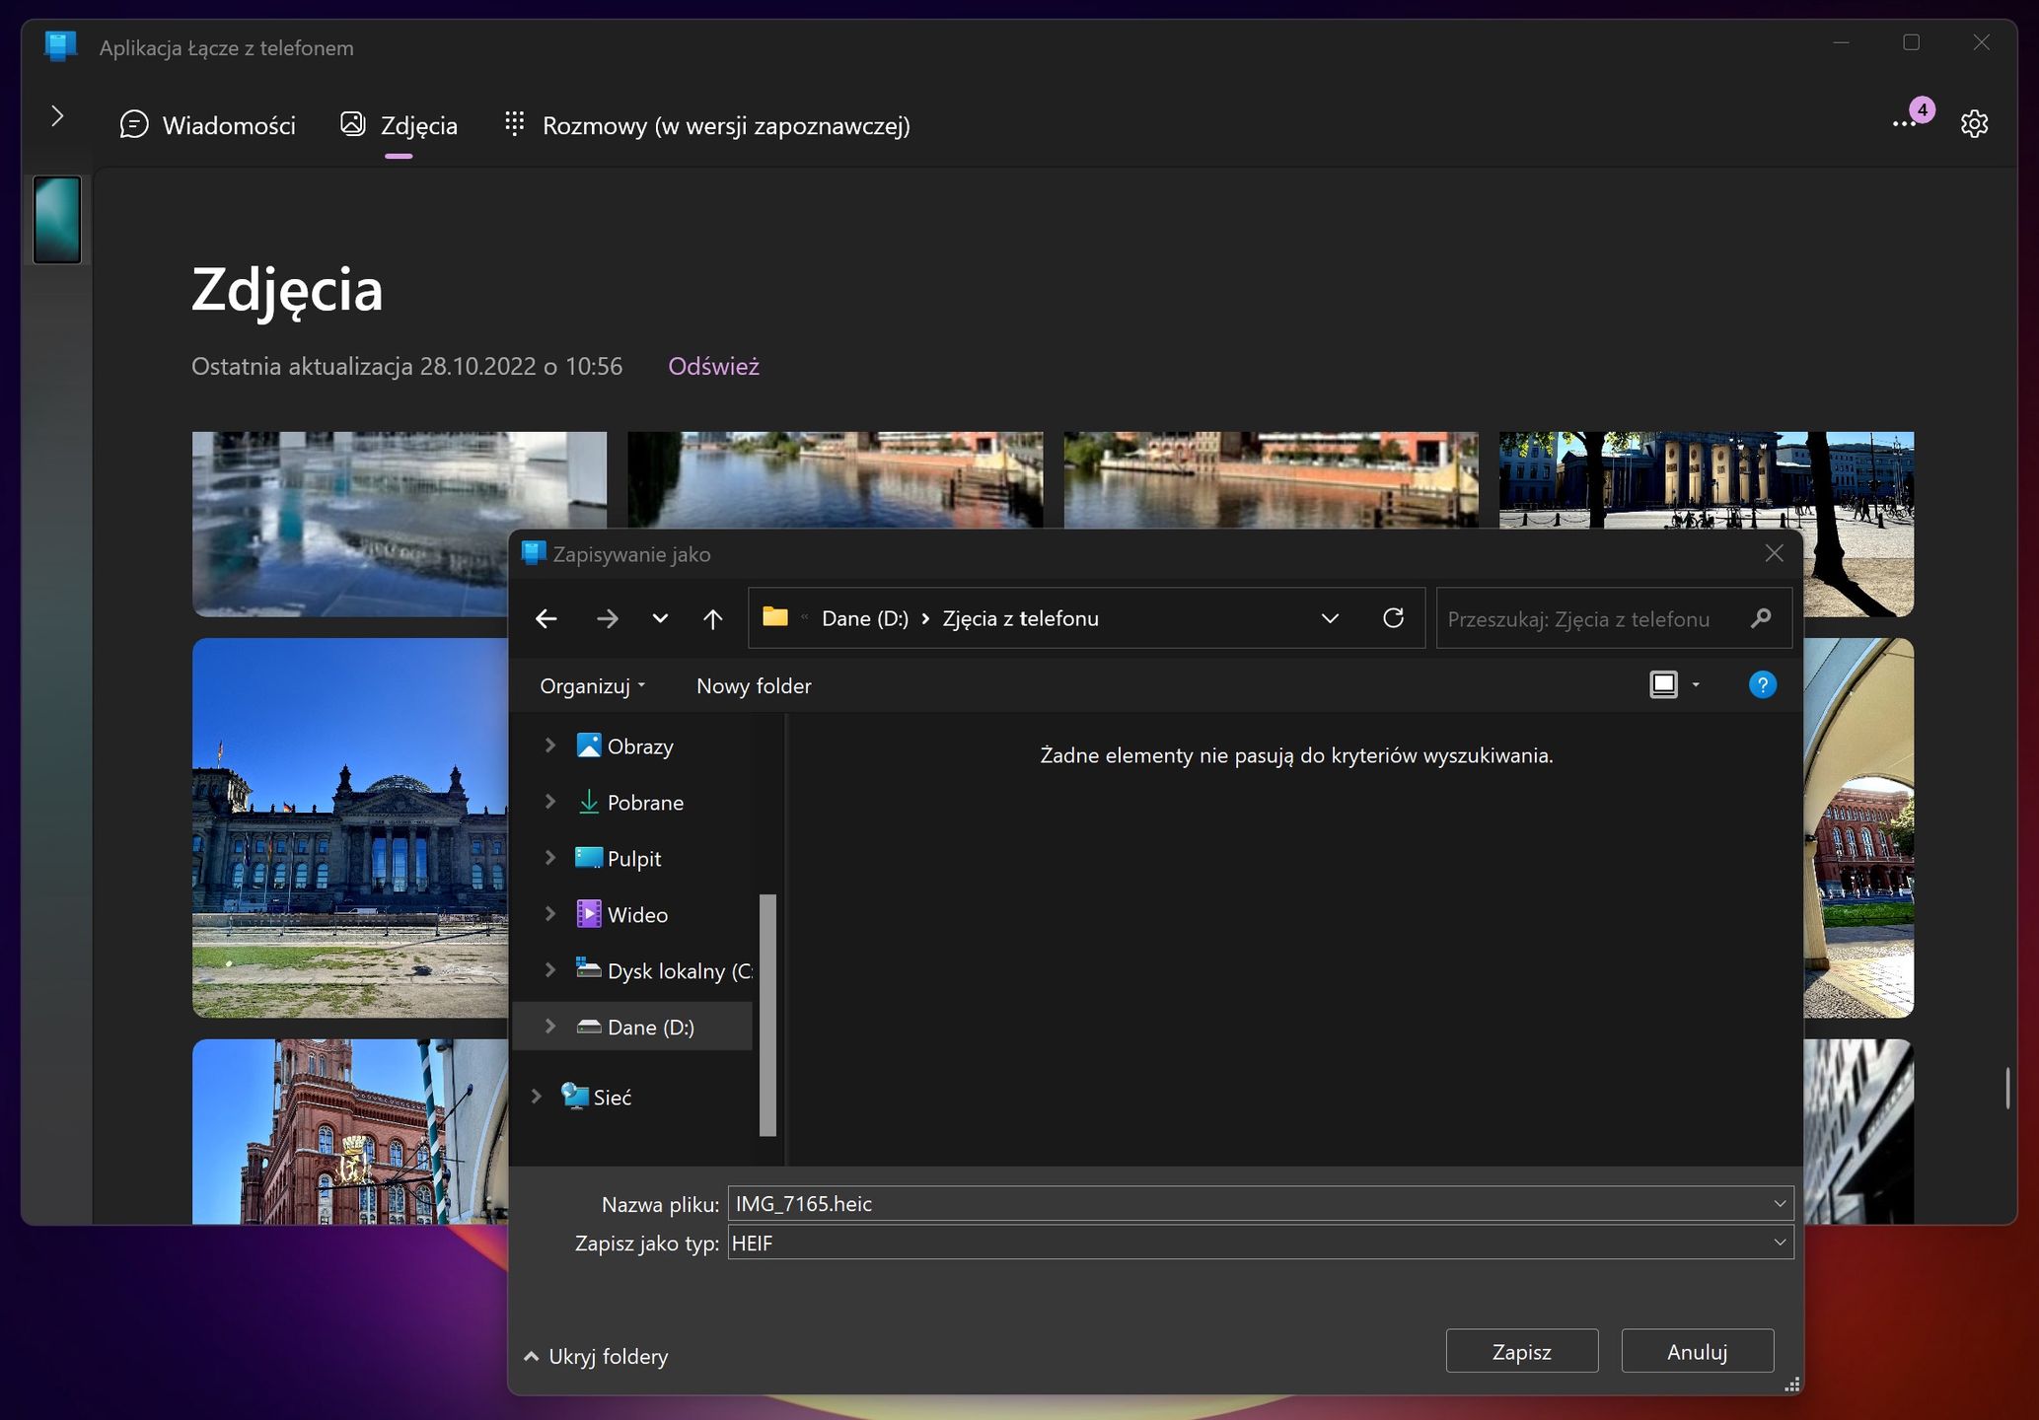
Task: Open the Brandenburg Gate photo thumbnail
Action: pos(1707,480)
